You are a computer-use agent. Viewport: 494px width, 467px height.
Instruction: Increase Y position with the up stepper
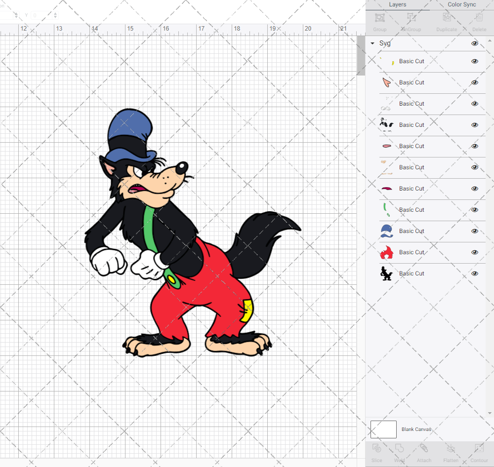(55, 13)
